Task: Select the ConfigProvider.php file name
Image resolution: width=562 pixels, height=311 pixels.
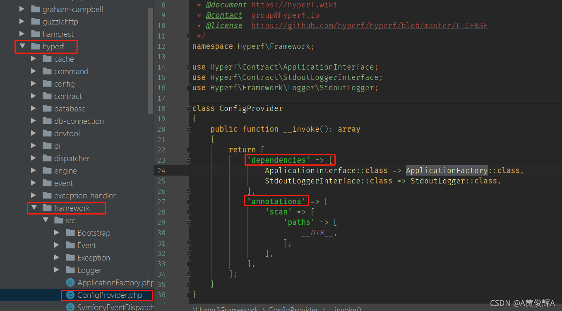Action: [x=110, y=295]
